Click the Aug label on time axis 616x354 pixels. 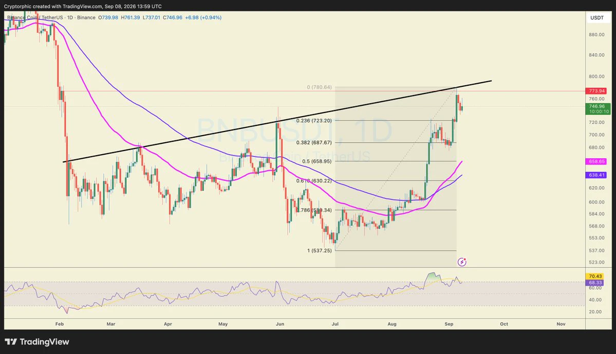click(x=391, y=324)
